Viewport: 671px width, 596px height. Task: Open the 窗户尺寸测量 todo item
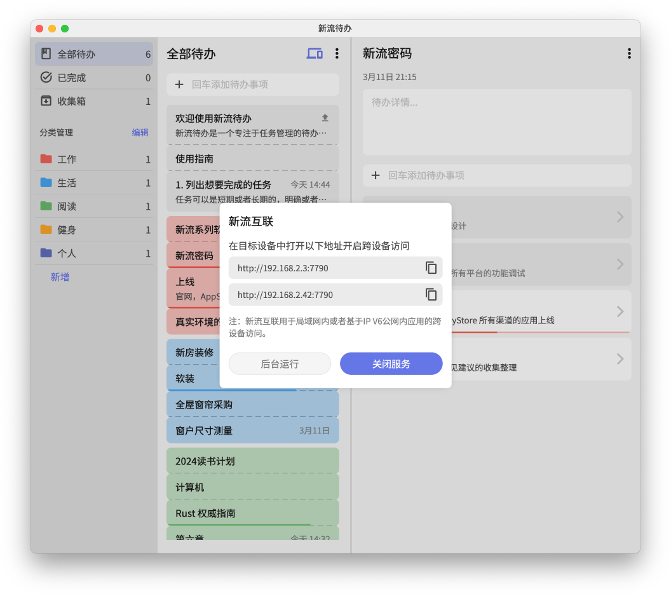tap(252, 430)
